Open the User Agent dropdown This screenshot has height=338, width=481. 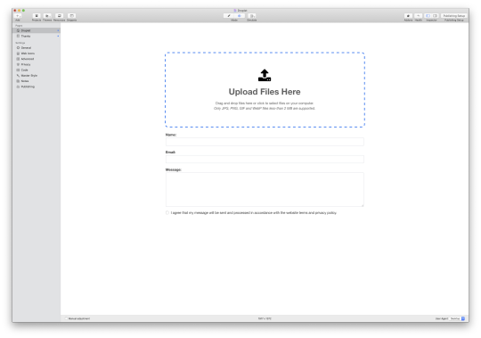tap(457, 318)
